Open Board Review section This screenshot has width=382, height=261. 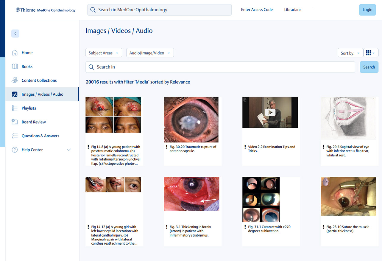coord(33,122)
